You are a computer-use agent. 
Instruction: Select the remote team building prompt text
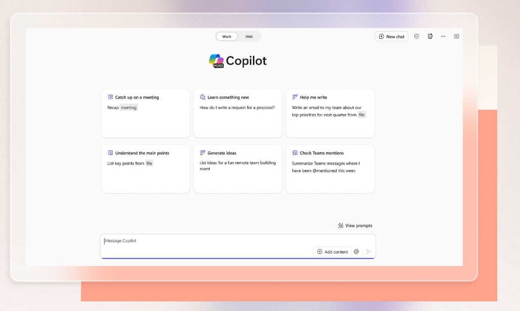[x=237, y=166]
